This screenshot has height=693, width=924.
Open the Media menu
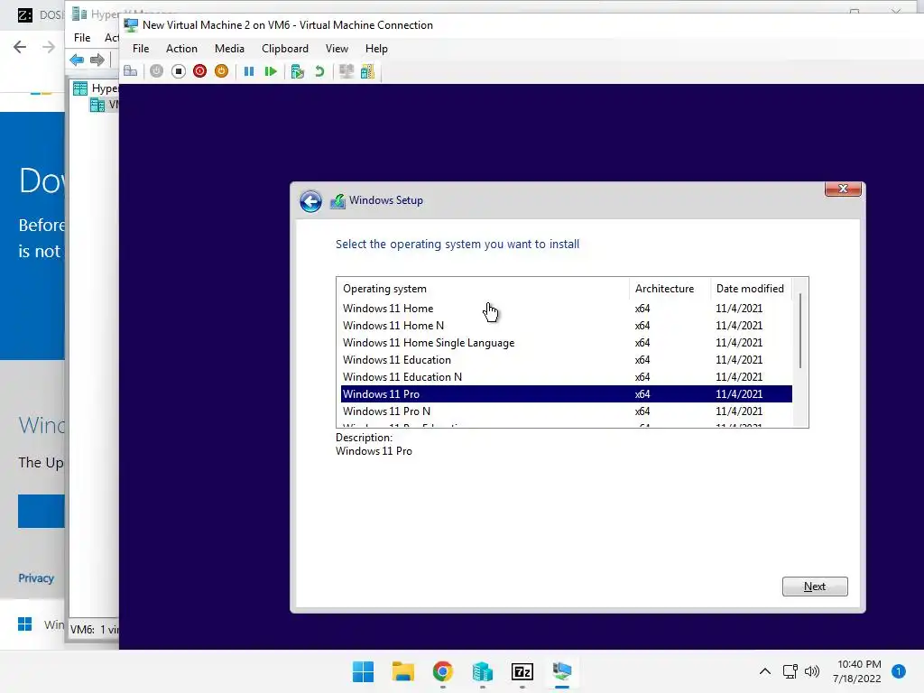[229, 49]
